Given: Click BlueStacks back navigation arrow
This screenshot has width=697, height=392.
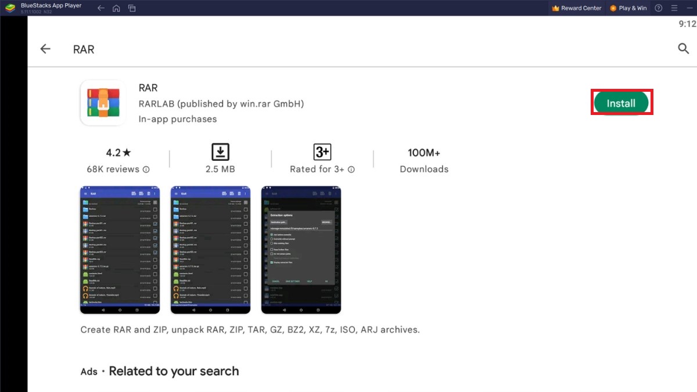Looking at the screenshot, I should tap(101, 8).
